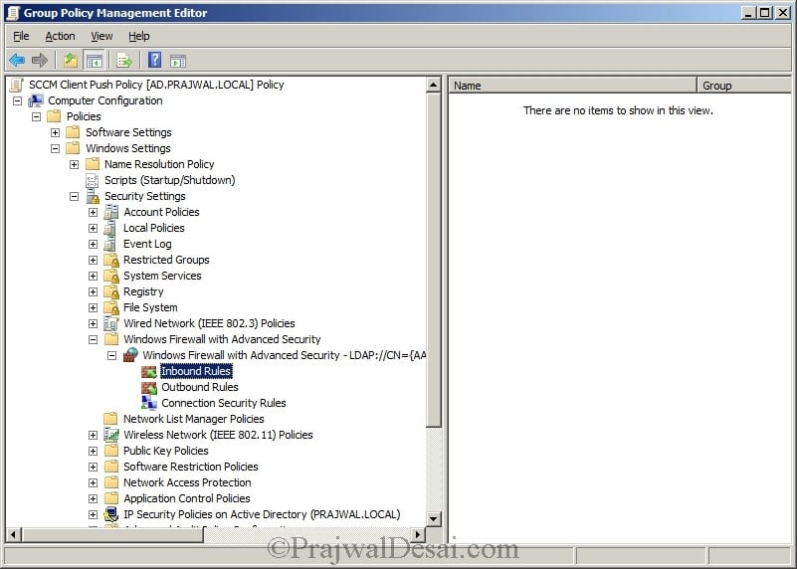The image size is (797, 569).
Task: Click the Scripts (Startup/Shutdown) icon
Action: [92, 180]
